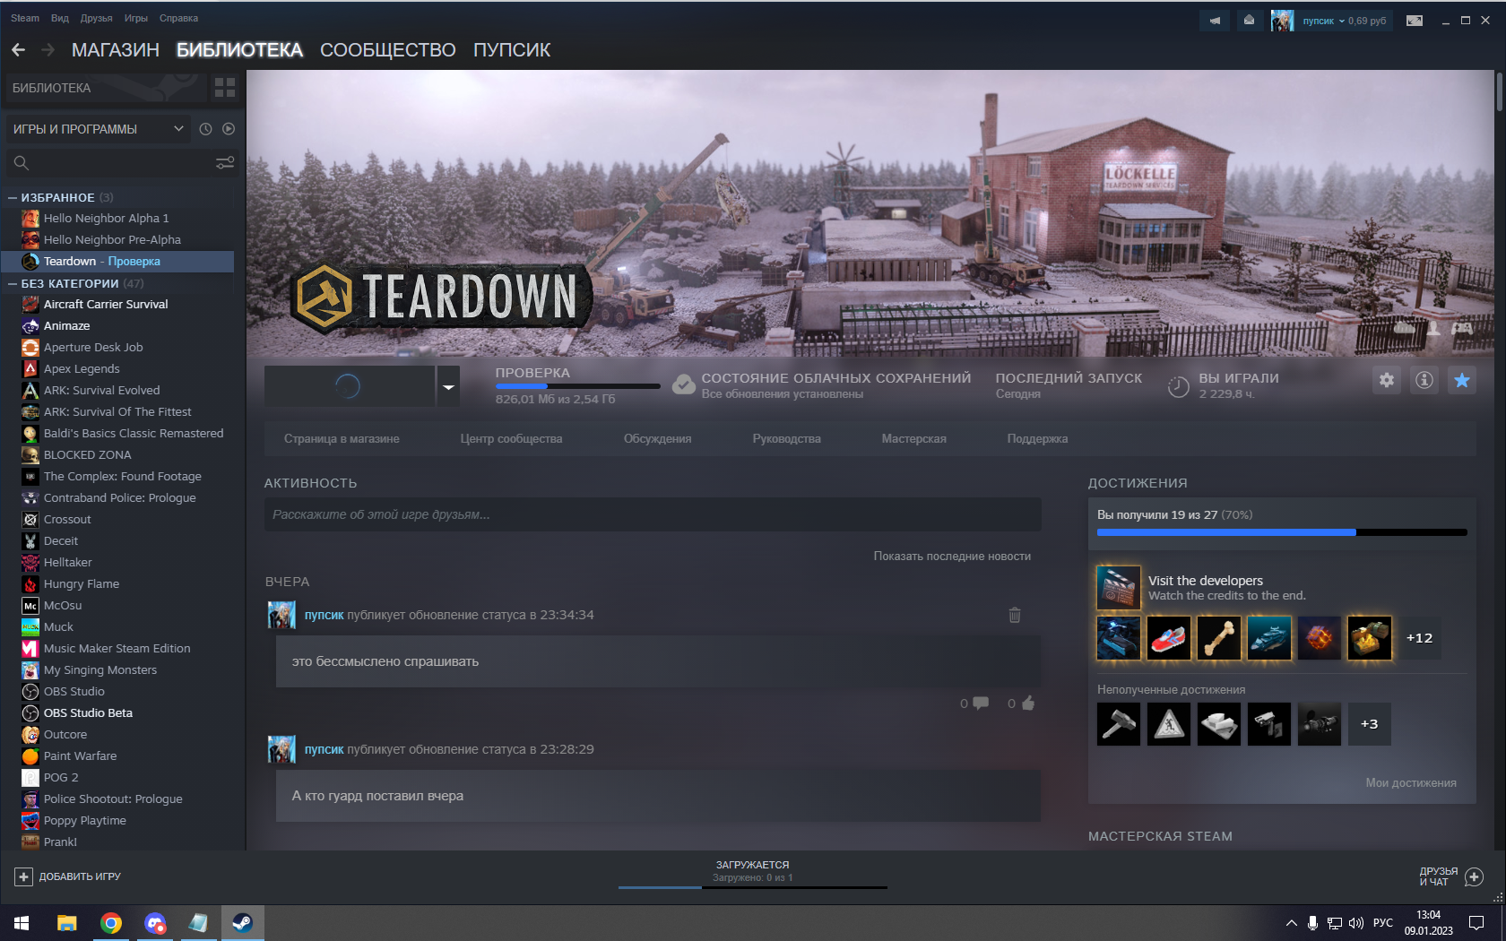Go to Магазин tab

[116, 50]
